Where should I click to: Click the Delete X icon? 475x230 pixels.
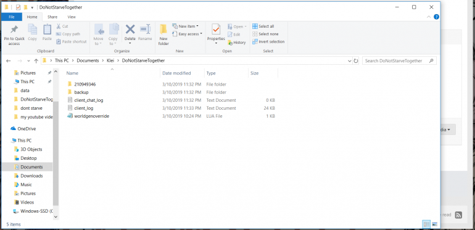coord(130,30)
